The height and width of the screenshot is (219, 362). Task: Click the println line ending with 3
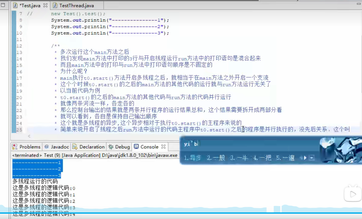point(110,33)
